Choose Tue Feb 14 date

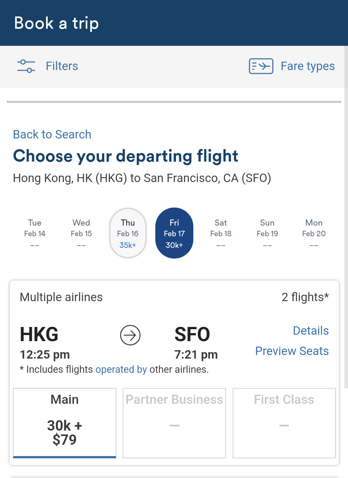point(35,233)
